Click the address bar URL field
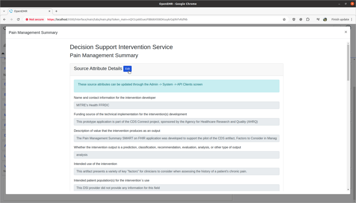This screenshot has height=203, width=356. (x=158, y=19)
